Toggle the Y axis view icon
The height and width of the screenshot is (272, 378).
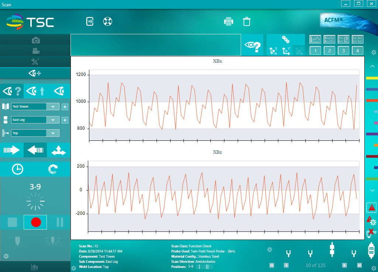(286, 51)
